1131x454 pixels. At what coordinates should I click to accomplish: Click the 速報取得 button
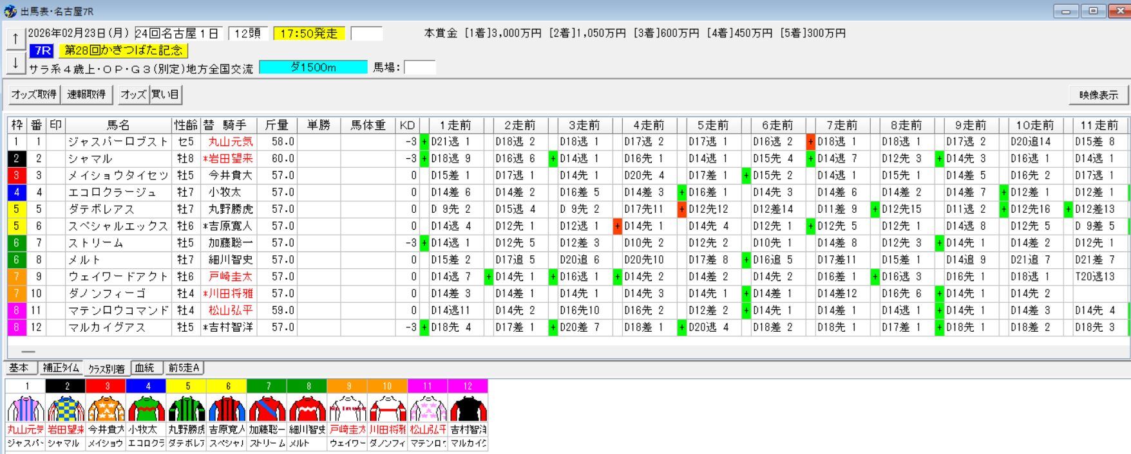(x=86, y=95)
